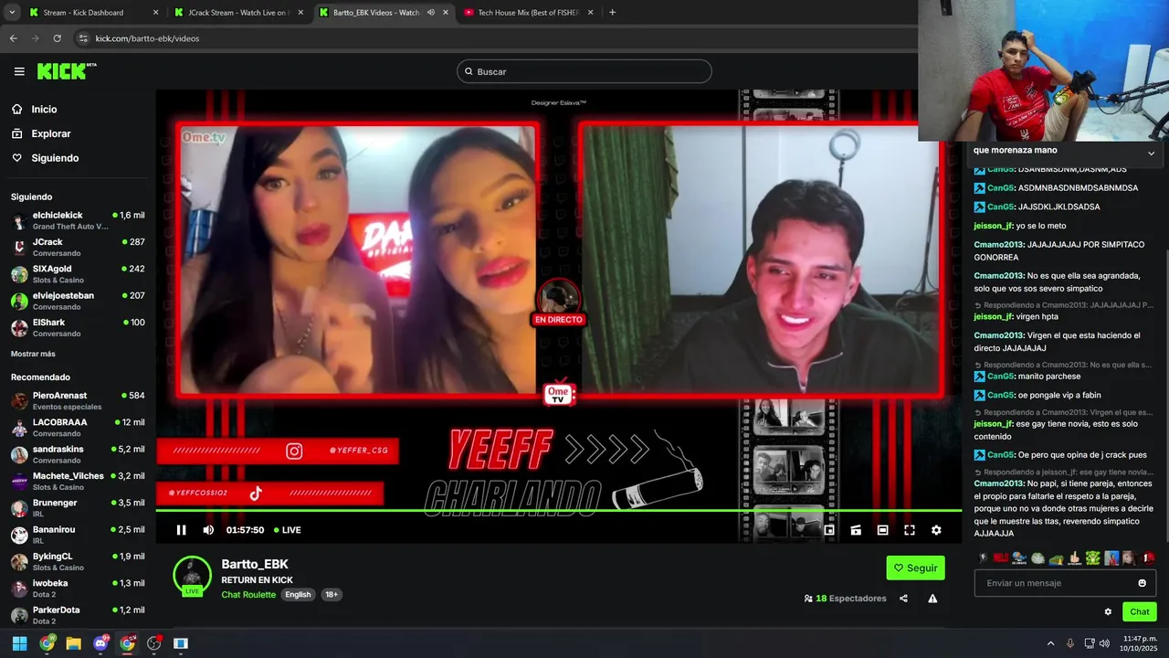The height and width of the screenshot is (658, 1169).
Task: Insert the frog emote in chat
Action: pos(1092,557)
